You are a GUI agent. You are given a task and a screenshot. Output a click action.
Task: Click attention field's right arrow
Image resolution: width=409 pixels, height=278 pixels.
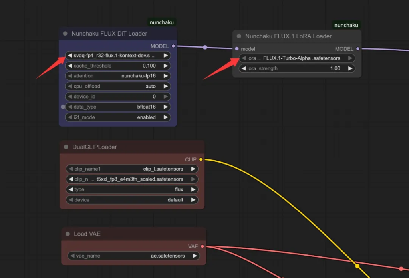(x=166, y=76)
